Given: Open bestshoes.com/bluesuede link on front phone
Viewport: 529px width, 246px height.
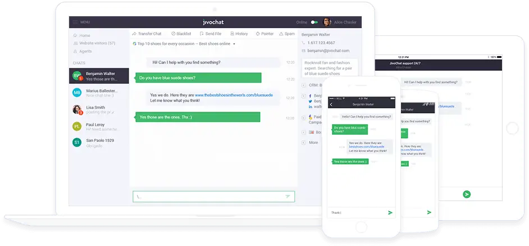Looking at the screenshot, I should [x=366, y=147].
